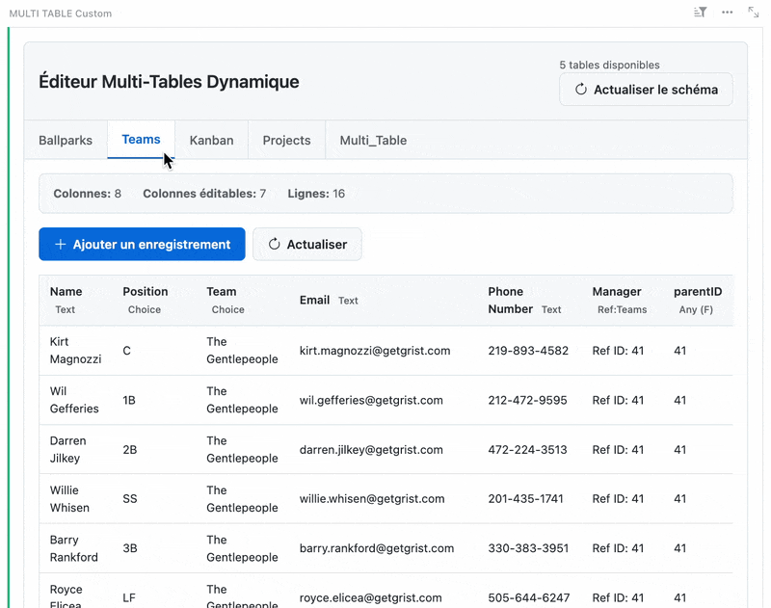Click the active Teams tab
The width and height of the screenshot is (771, 608).
coord(141,138)
